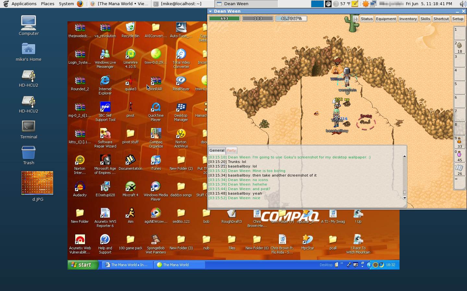Click the chat line 'Dean Ween: no icons'
The height and width of the screenshot is (291, 467).
pos(238,180)
